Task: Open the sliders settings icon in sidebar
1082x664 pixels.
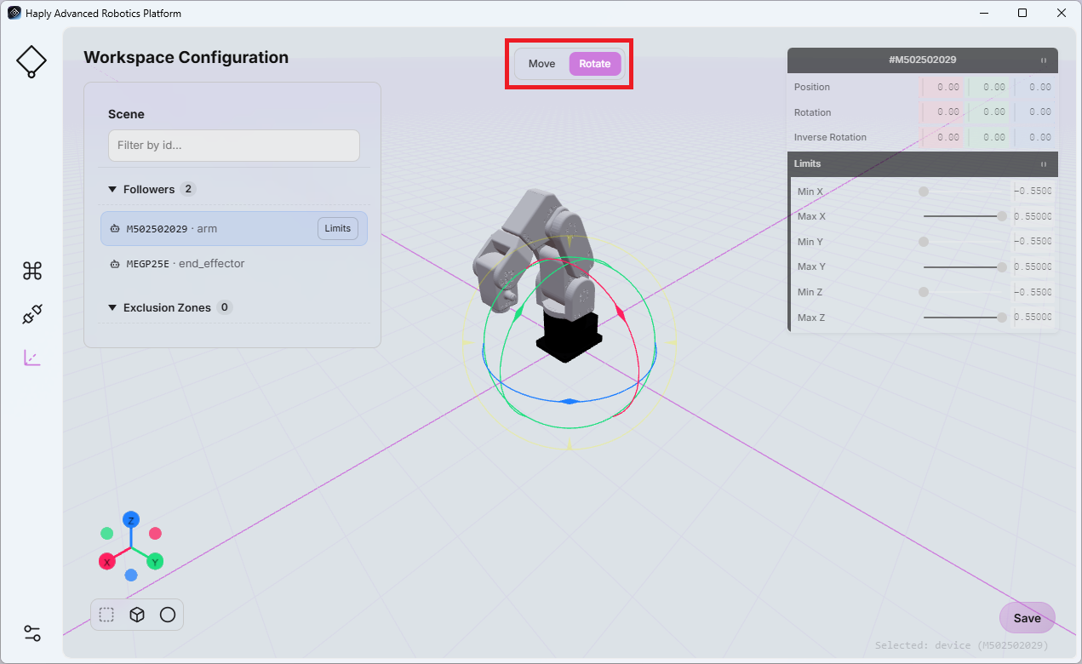Action: pos(32,633)
